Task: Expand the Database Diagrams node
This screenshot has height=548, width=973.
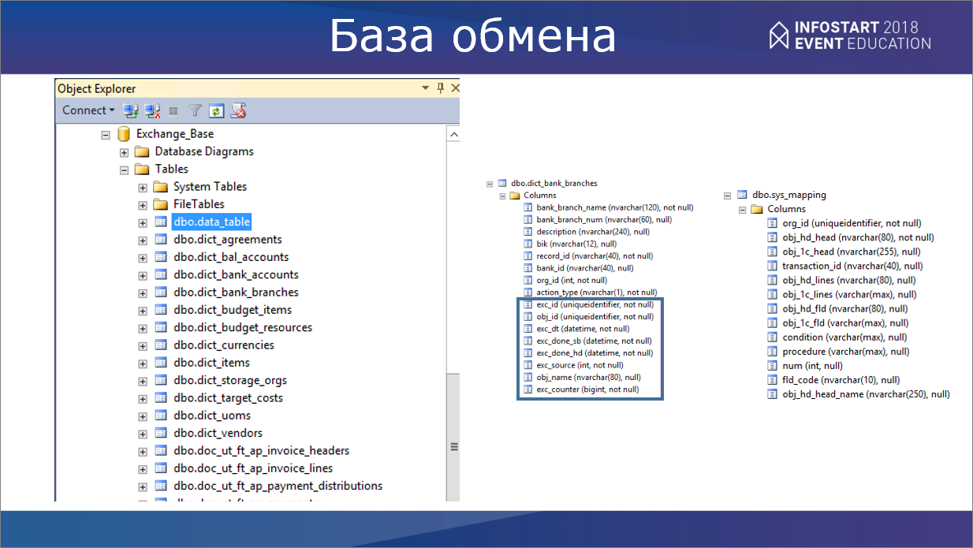Action: coord(124,152)
